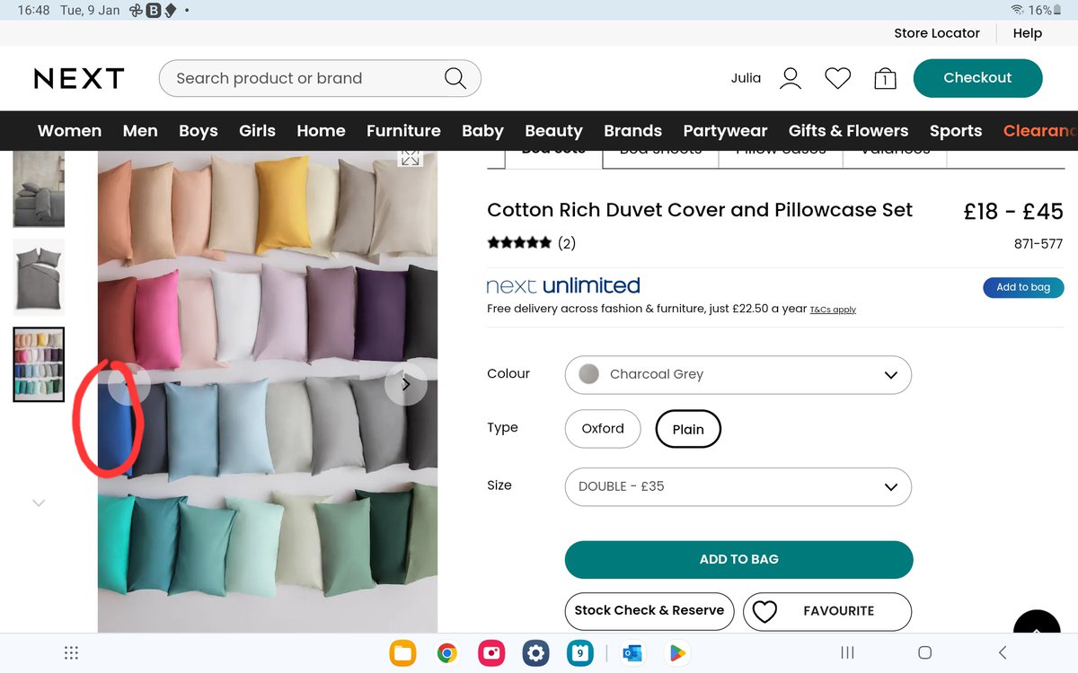1078x673 pixels.
Task: Open the Store Locator link
Action: click(937, 33)
